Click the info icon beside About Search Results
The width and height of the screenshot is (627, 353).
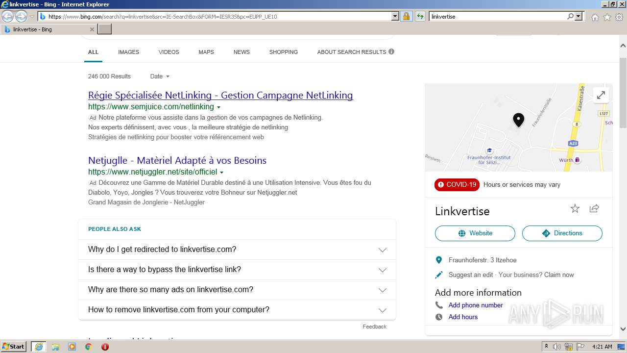(391, 51)
